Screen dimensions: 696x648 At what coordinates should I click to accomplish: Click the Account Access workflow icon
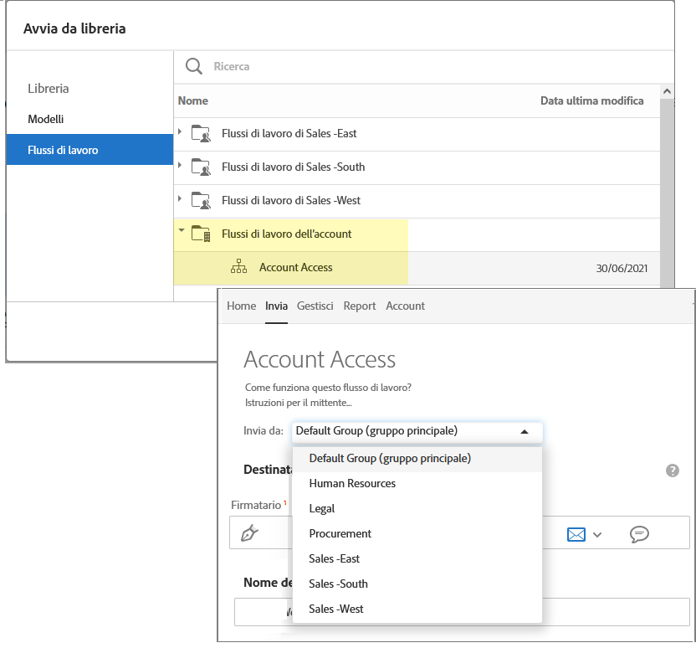[x=239, y=268]
